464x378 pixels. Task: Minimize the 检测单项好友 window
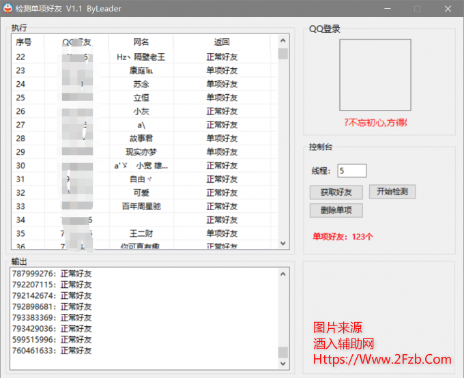pos(388,9)
